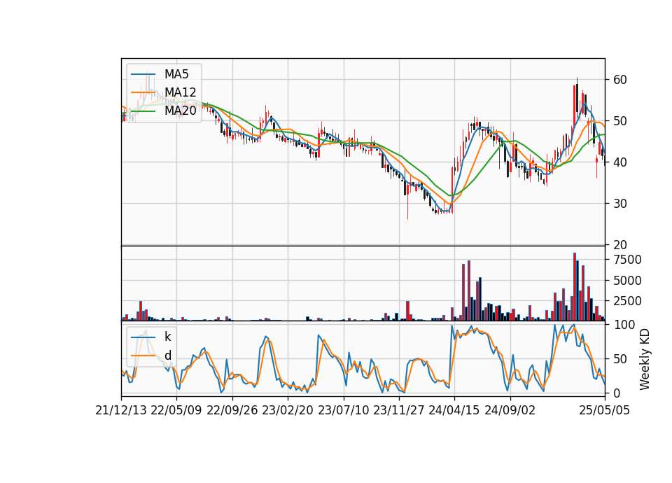Viewport: 672px width, 483px height.
Task: Click the price axis value 60
Action: pos(619,80)
